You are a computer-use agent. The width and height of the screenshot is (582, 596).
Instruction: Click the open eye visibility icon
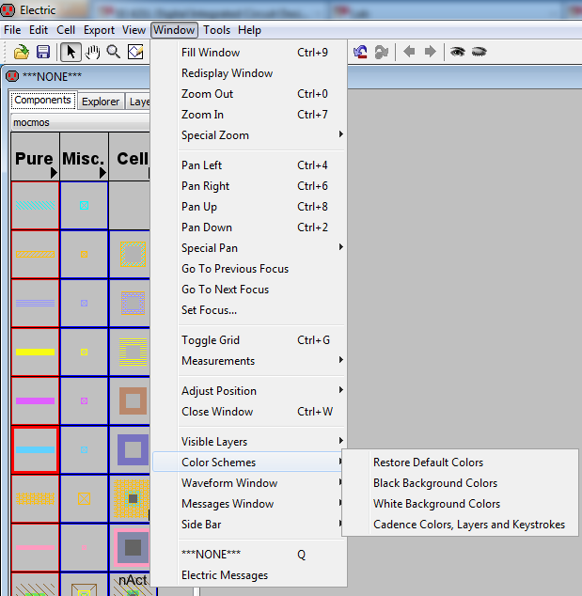click(x=458, y=52)
